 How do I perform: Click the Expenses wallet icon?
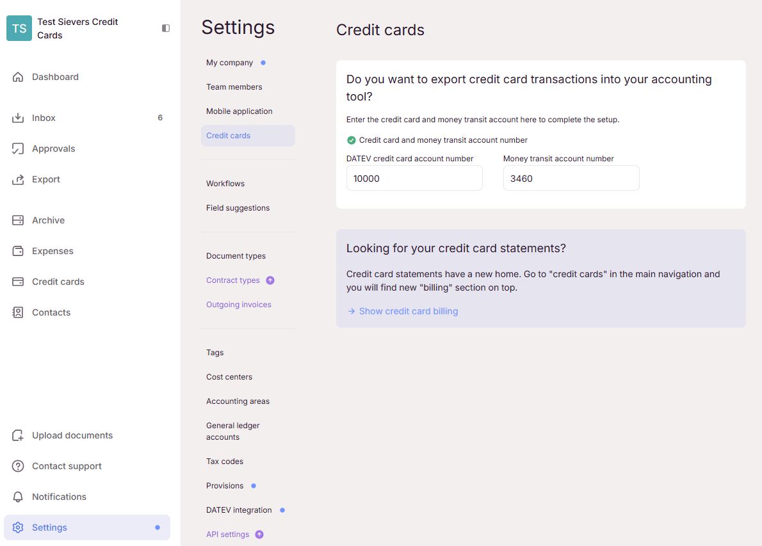pyautogui.click(x=18, y=251)
